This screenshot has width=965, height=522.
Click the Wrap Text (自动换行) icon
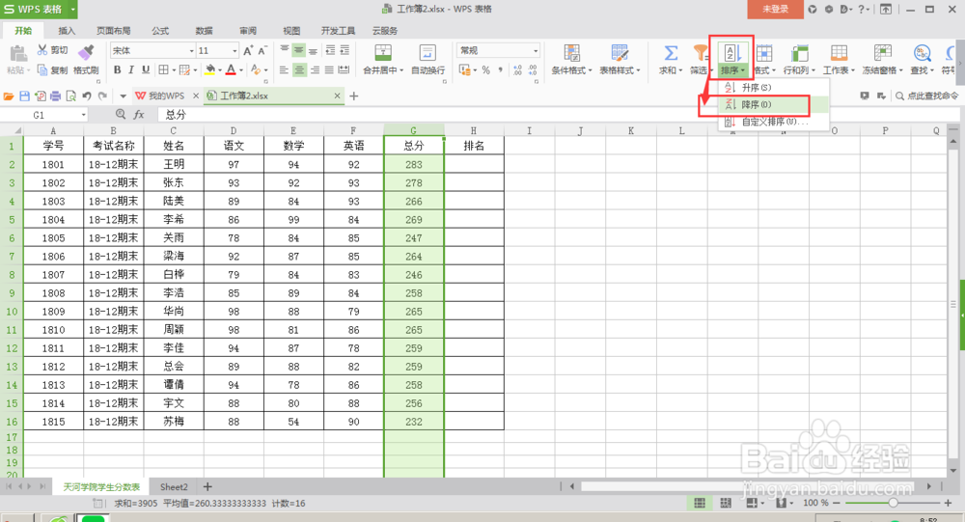click(427, 53)
